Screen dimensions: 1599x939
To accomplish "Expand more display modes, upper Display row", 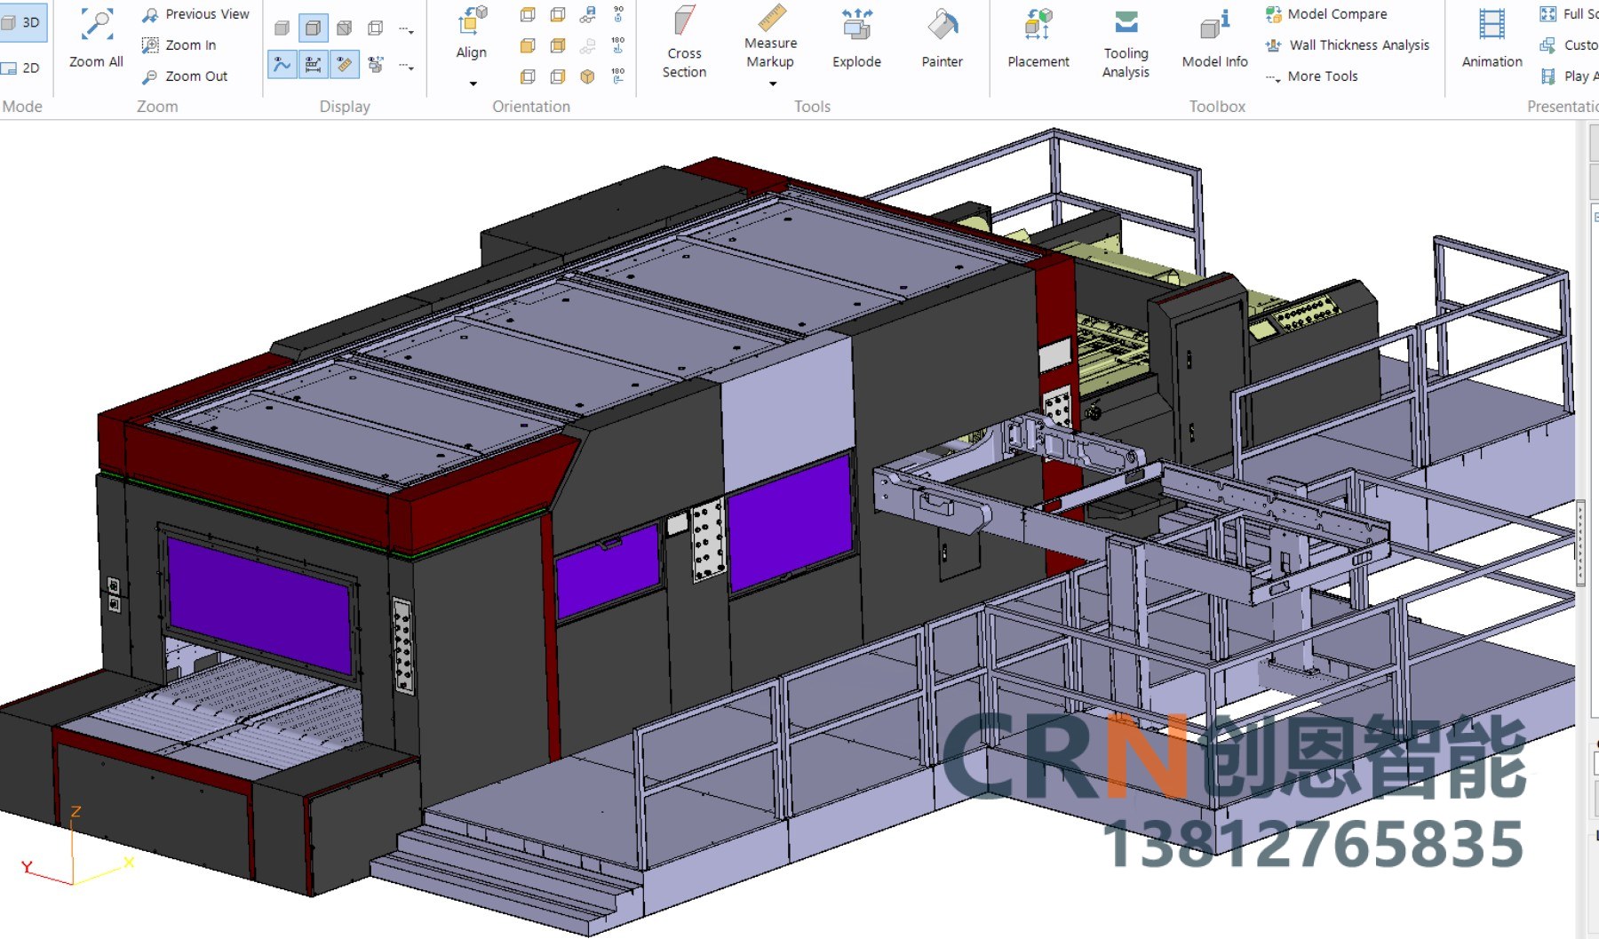I will 406,30.
